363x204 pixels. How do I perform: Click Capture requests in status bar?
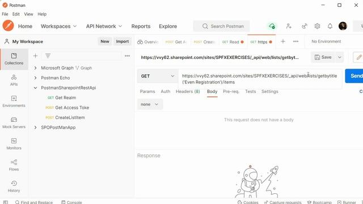(x=282, y=202)
